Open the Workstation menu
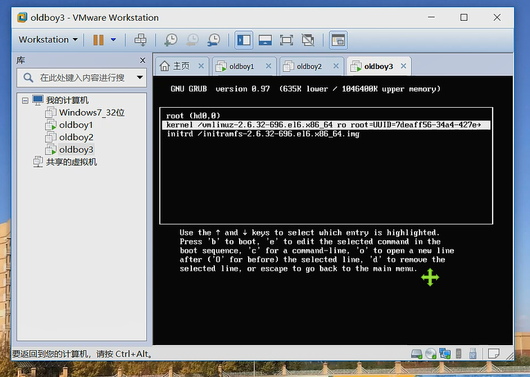Image resolution: width=530 pixels, height=377 pixels. point(48,39)
